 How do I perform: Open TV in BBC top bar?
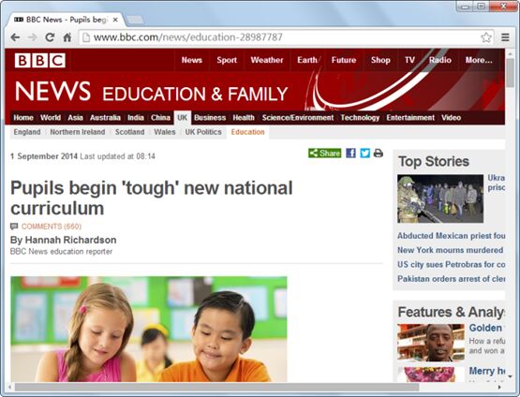tap(409, 60)
